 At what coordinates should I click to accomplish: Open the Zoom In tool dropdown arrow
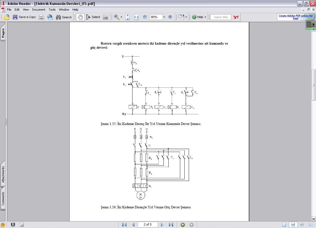[x=121, y=17]
